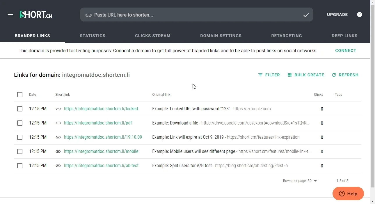375x204 pixels.
Task: Click the 'Example: Link will expire at Oct 9, 2019' text
Action: point(188,137)
